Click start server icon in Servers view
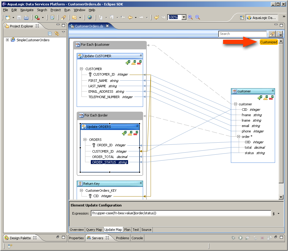The image size is (288, 251). coord(240,238)
